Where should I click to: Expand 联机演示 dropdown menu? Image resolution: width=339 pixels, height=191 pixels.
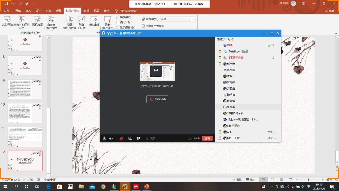[38, 26]
